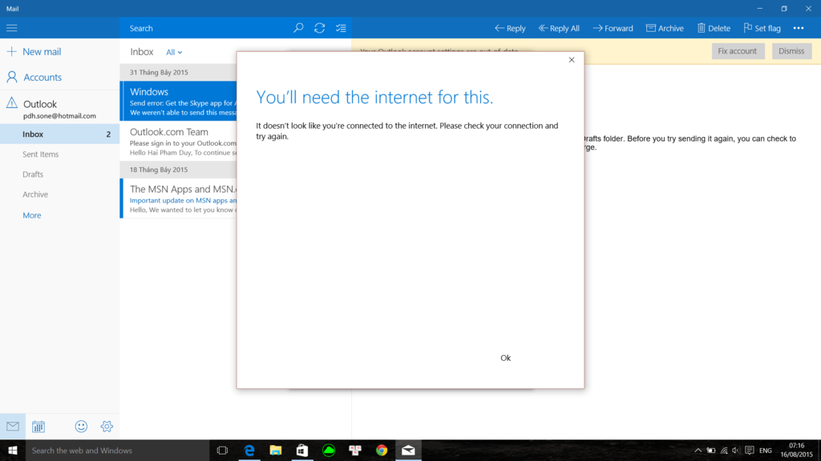Dismiss the account settings banner
Viewport: 821px width, 461px height.
[791, 51]
